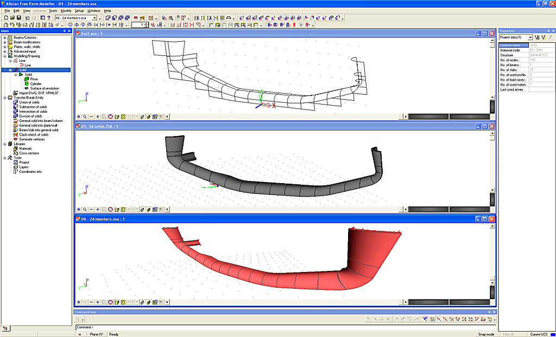Toggle the pin on the Main panel
Image resolution: width=556 pixels, height=337 pixels.
(64, 31)
